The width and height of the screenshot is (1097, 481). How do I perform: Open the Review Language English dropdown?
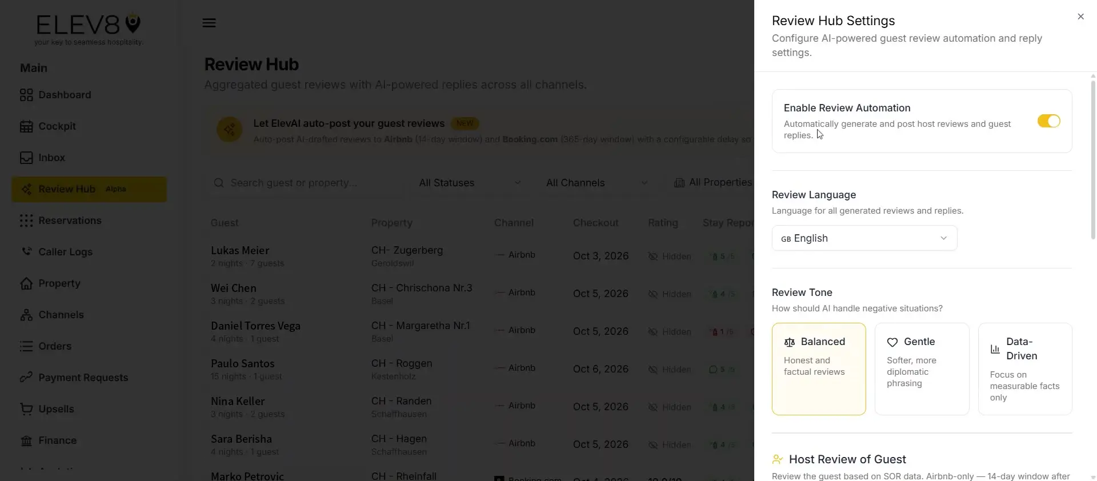(864, 238)
